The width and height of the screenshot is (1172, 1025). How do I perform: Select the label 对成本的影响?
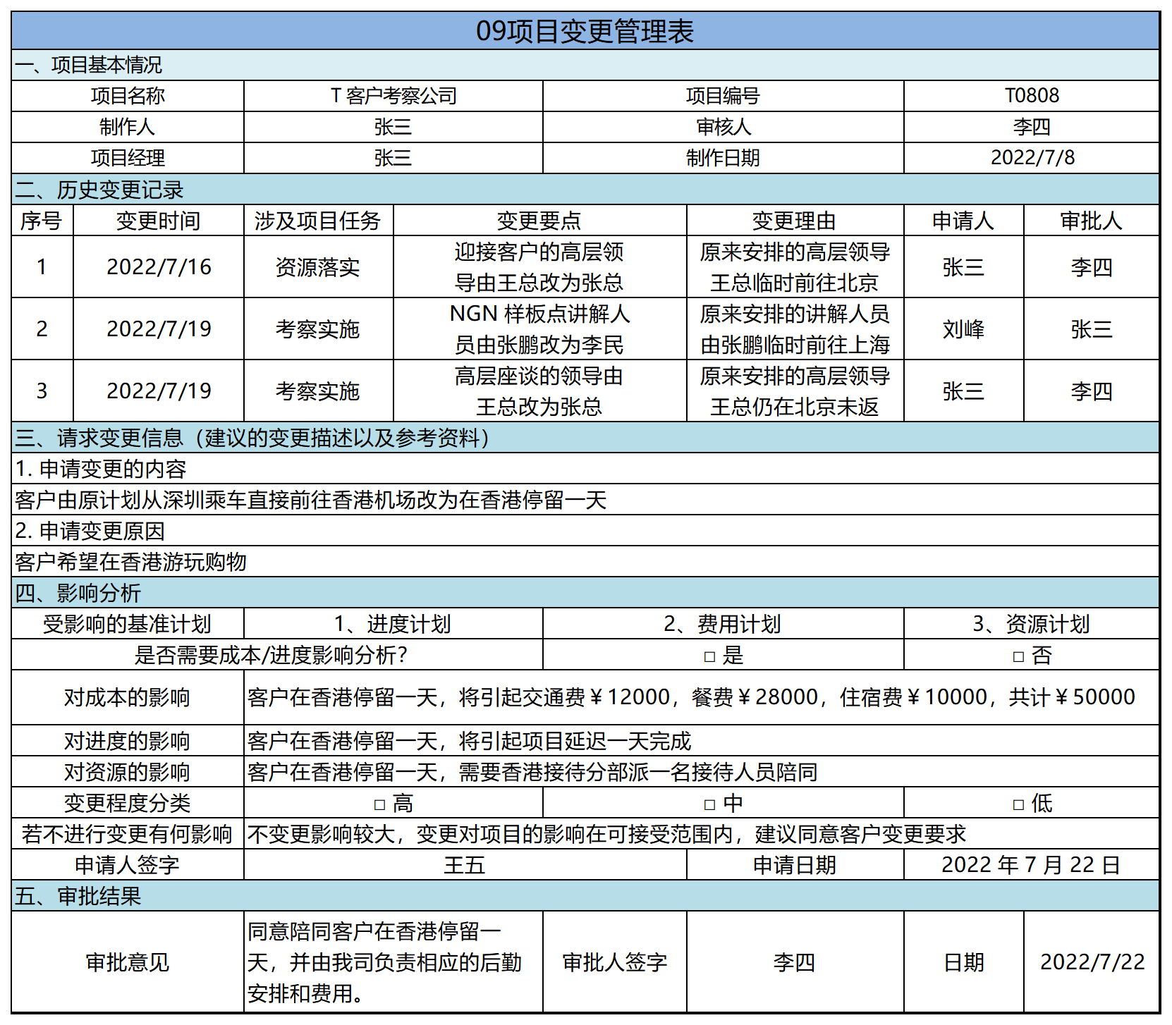click(x=128, y=697)
